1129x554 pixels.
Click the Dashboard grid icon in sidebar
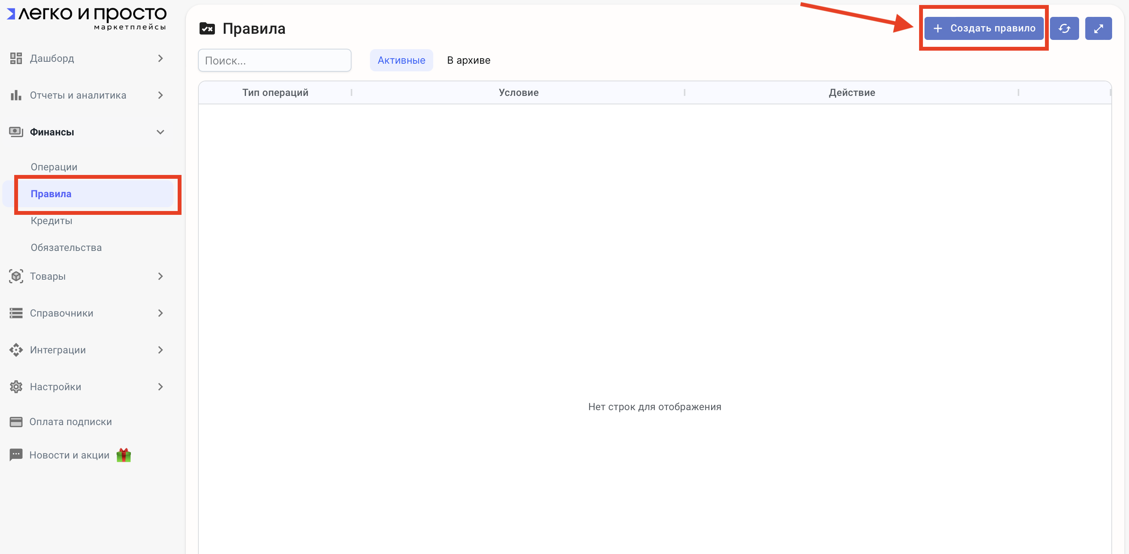16,58
